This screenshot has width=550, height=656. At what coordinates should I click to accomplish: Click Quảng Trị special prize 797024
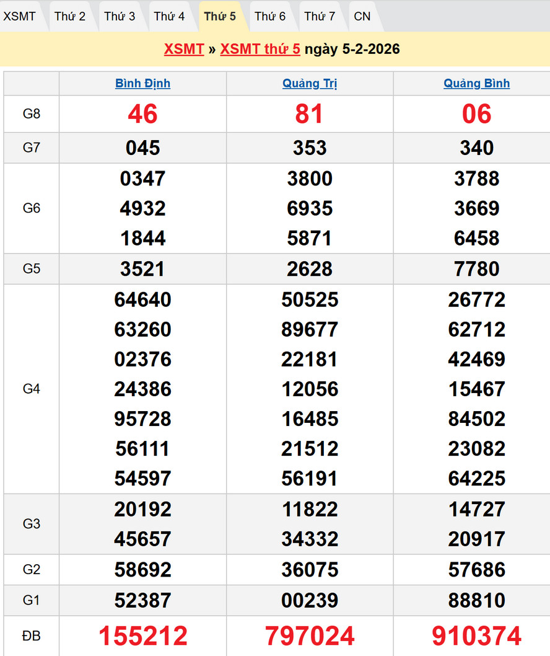pos(310,636)
